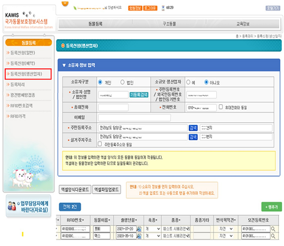The image size is (284, 246).
Task: Click 주민등록번호 input field
Action: click(x=202, y=95)
